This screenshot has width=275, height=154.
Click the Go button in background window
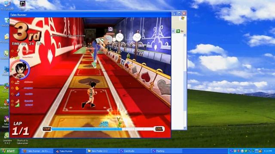(180, 31)
